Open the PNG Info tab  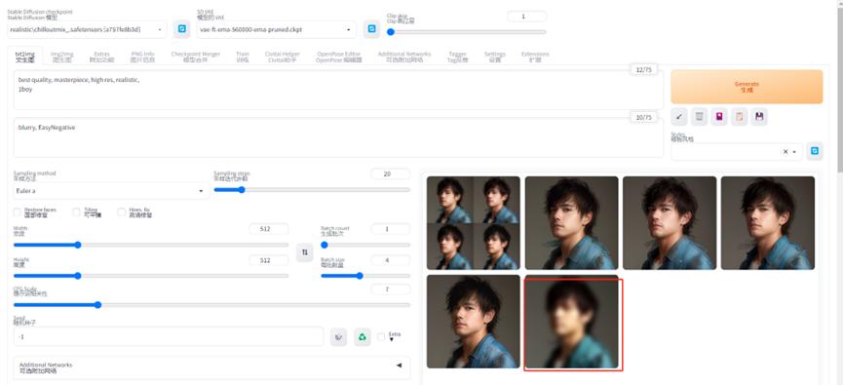coord(142,57)
